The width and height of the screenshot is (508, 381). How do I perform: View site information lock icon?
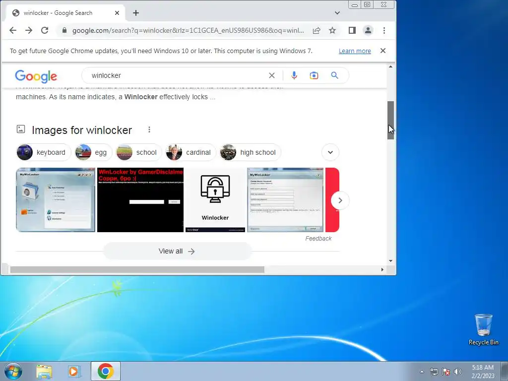tap(64, 30)
